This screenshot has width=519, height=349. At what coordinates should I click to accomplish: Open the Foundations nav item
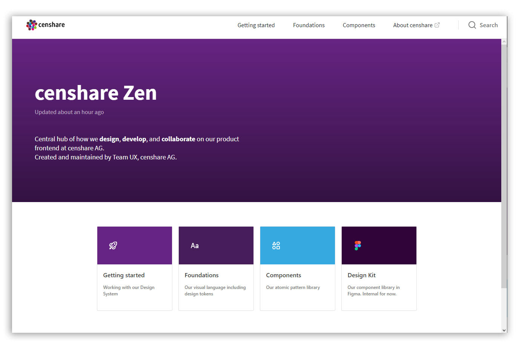tap(309, 25)
